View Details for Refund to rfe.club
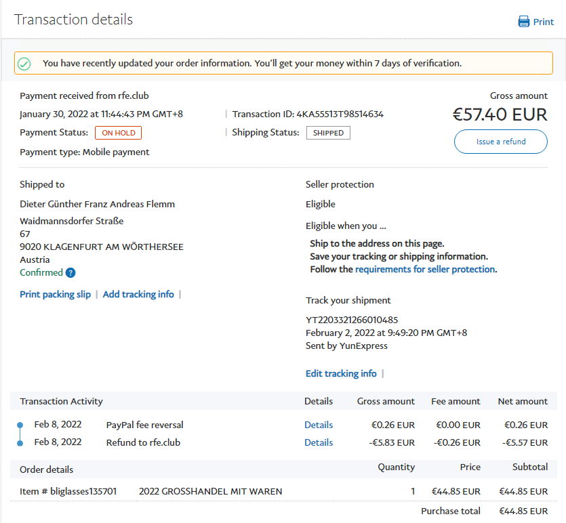This screenshot has height=523, width=566. click(x=319, y=442)
